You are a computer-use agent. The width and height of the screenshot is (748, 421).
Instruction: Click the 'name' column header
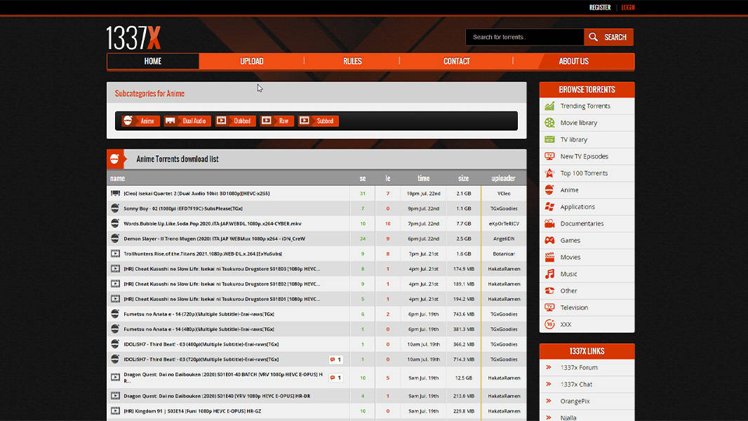(x=117, y=178)
